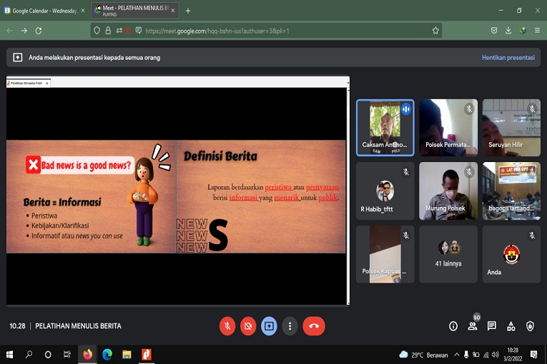
Task: Open the chat panel icon
Action: click(491, 326)
